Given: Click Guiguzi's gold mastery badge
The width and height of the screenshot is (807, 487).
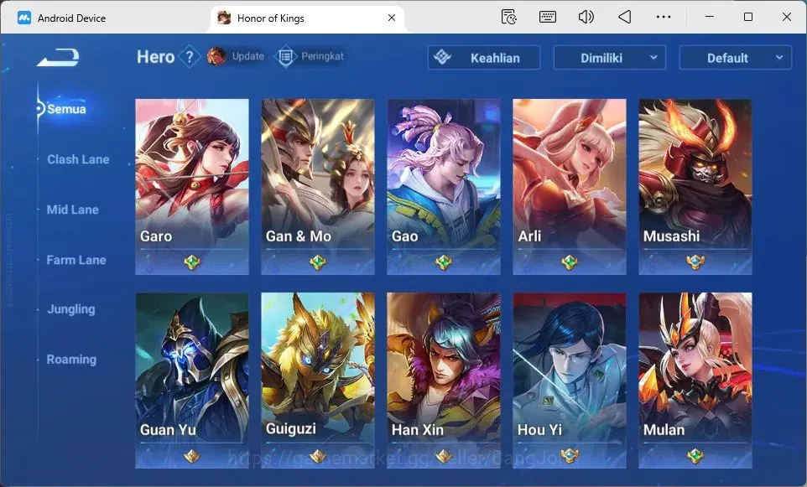Looking at the screenshot, I should coord(318,456).
